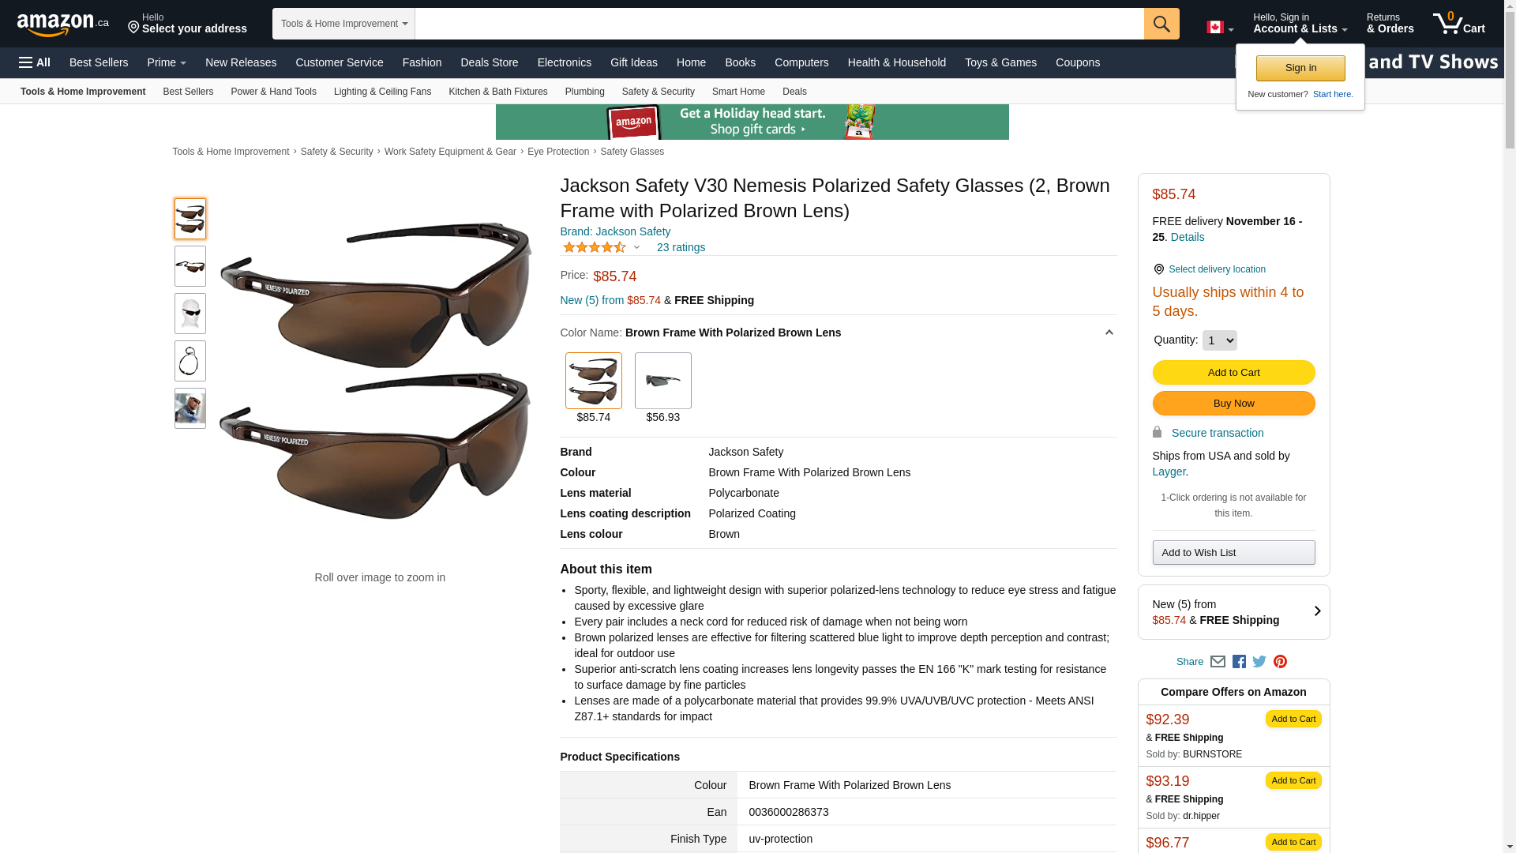This screenshot has width=1516, height=853.
Task: Share via the Pinterest icon
Action: pyautogui.click(x=1280, y=662)
